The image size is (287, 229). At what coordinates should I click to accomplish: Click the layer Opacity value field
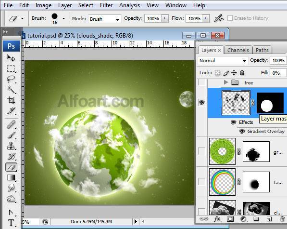pos(278,60)
